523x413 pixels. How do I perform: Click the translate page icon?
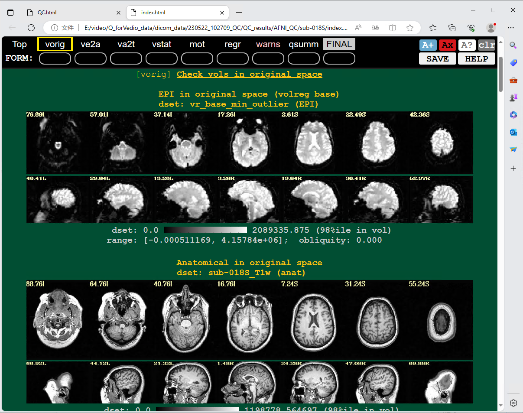[375, 28]
